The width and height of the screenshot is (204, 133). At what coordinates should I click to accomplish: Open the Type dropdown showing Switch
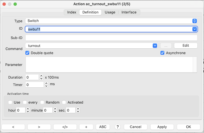click(x=195, y=21)
